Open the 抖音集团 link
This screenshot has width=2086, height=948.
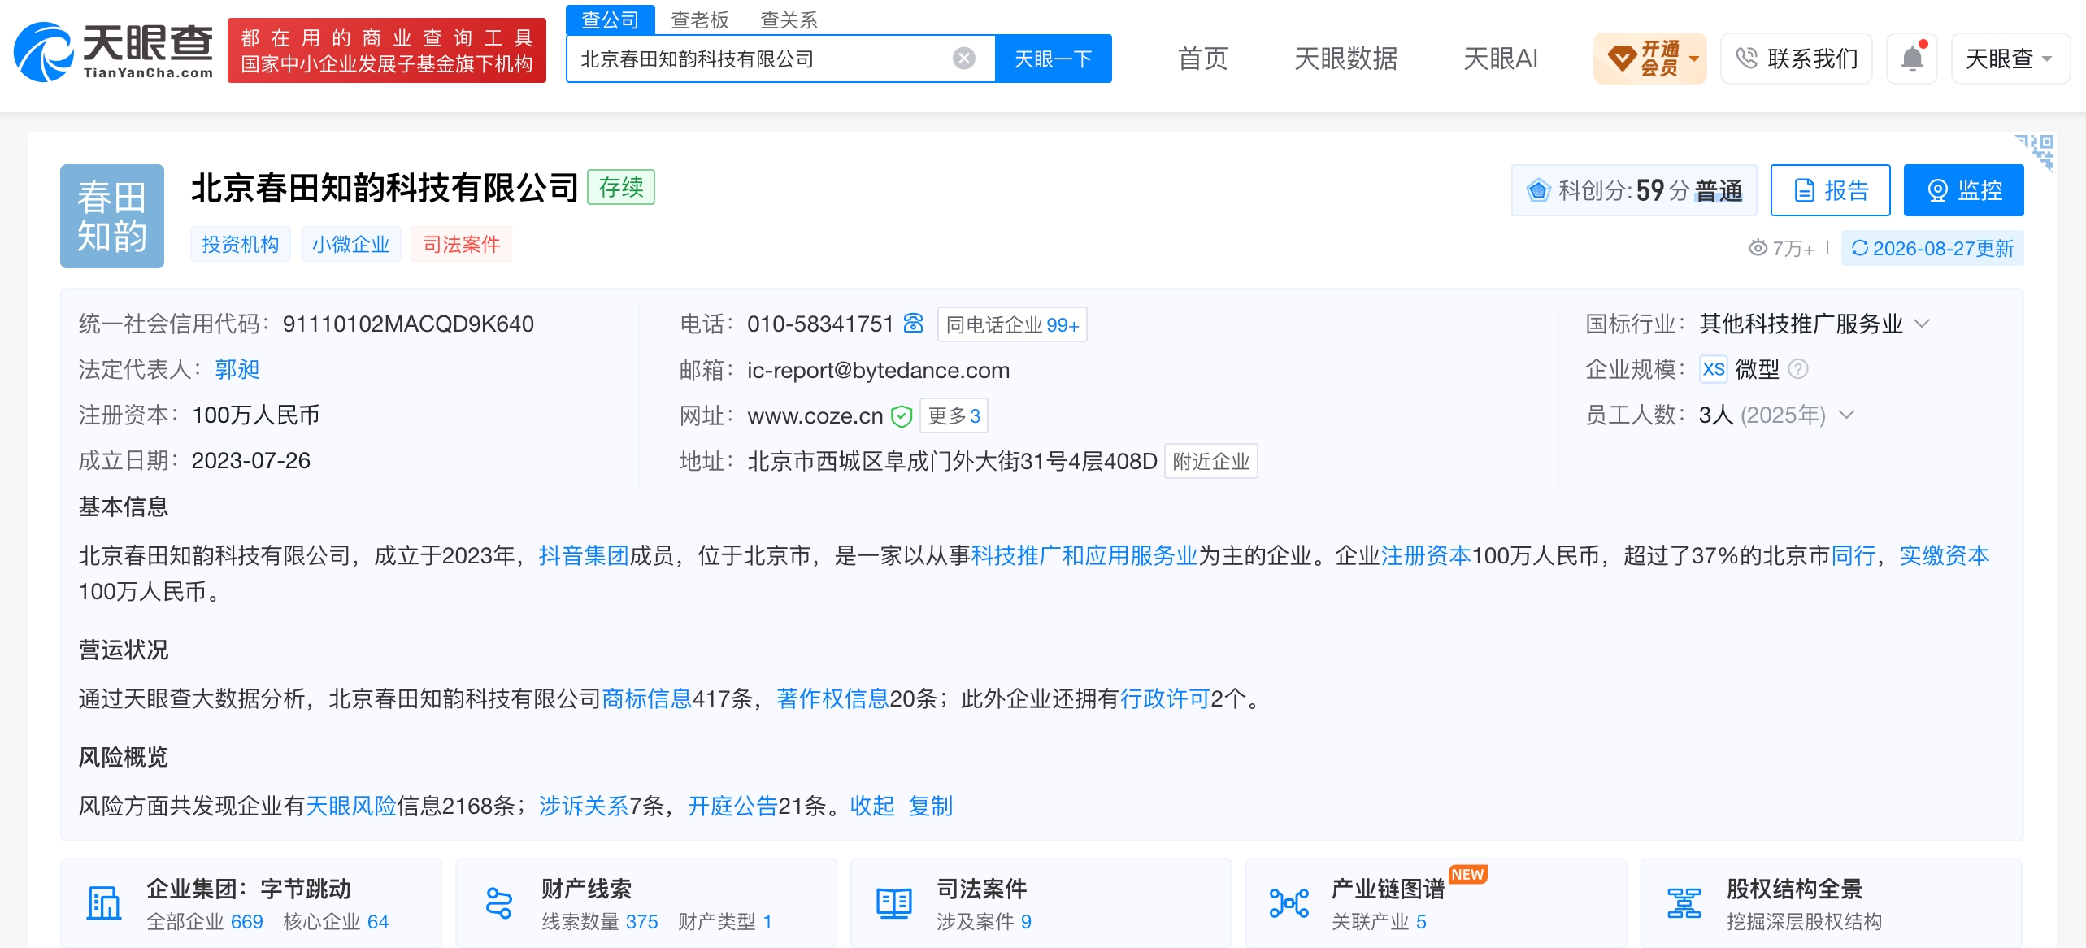tap(584, 555)
